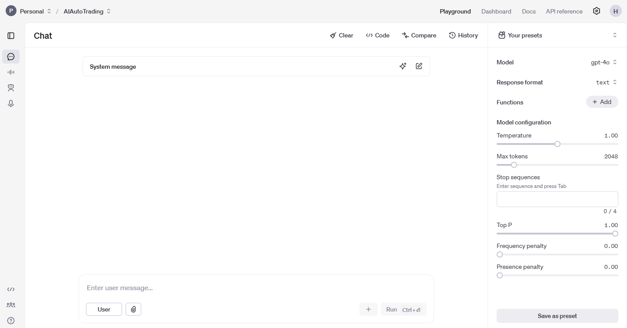Click the Stop sequences input field
The image size is (627, 328).
point(557,199)
